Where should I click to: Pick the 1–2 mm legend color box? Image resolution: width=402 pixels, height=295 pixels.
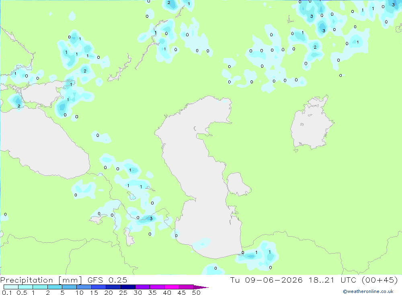coord(40,287)
